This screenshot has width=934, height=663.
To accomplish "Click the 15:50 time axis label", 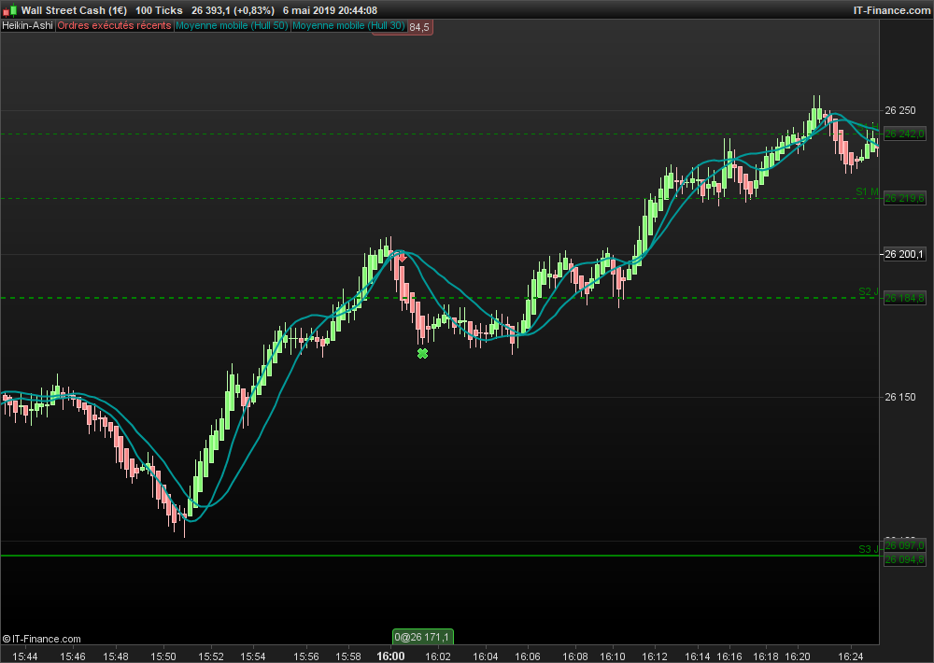I will point(163,656).
